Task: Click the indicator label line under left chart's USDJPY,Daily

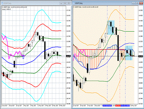Action: click(6, 9)
